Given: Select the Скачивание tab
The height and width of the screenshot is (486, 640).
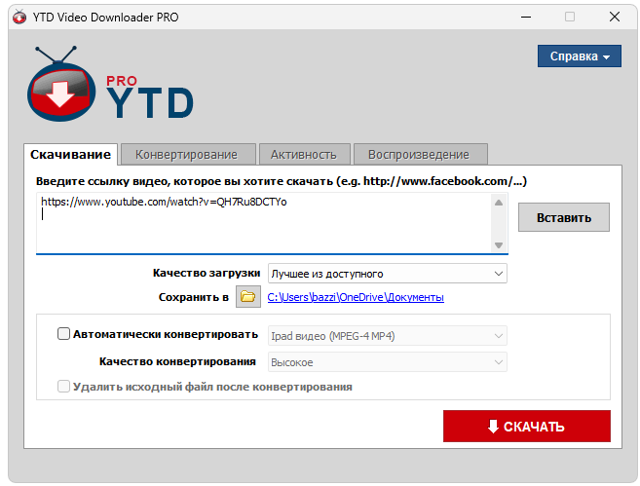Looking at the screenshot, I should pyautogui.click(x=70, y=155).
